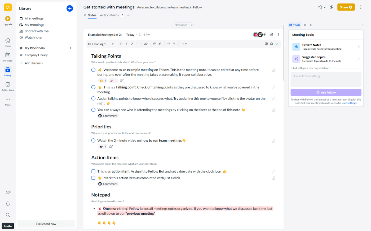Open the comments icon in note toolbar

[266, 44]
